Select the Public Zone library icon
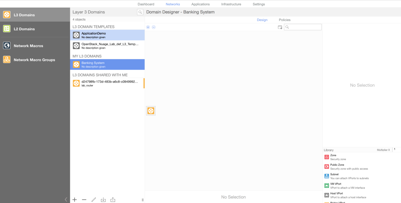This screenshot has height=203, width=401. [326, 167]
